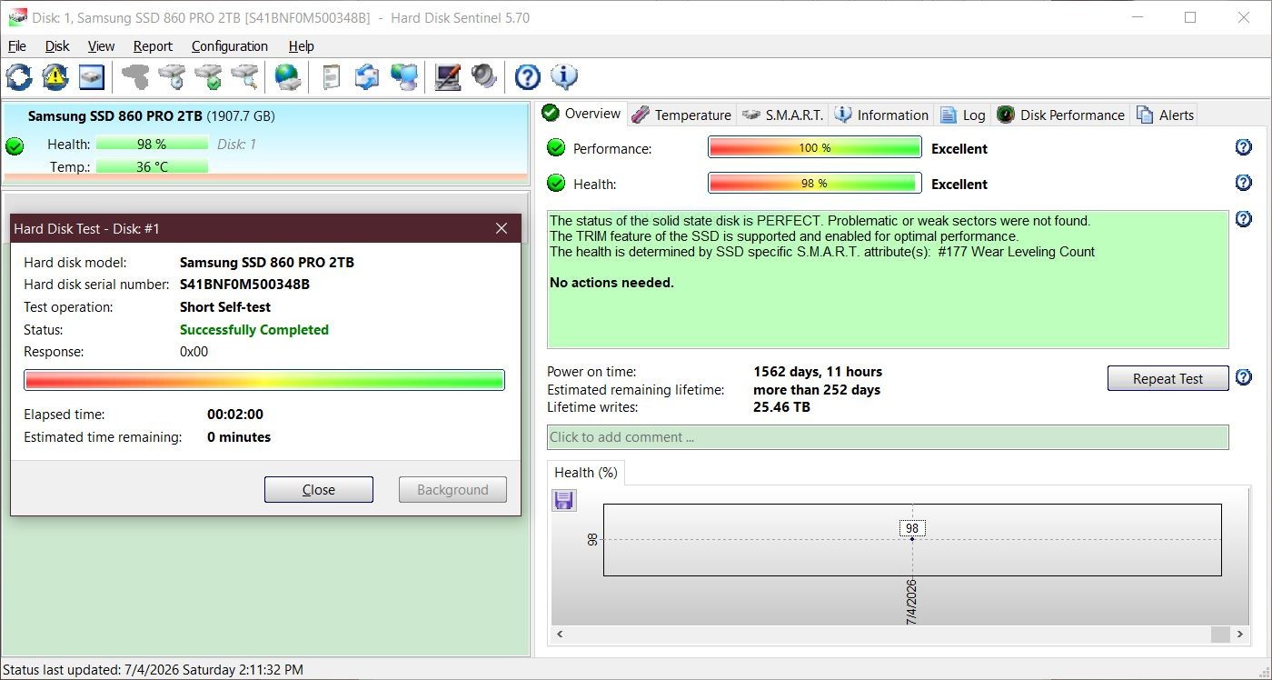Open the Disk Performance tab

click(1060, 115)
